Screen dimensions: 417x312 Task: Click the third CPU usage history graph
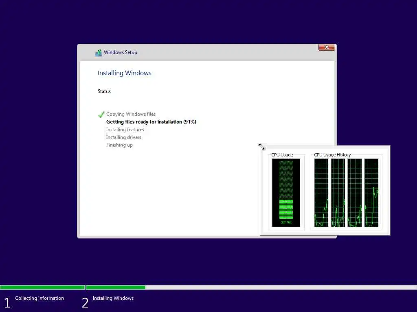(355, 193)
